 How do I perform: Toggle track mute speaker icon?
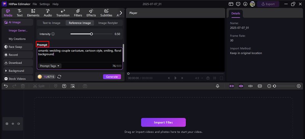point(18,124)
